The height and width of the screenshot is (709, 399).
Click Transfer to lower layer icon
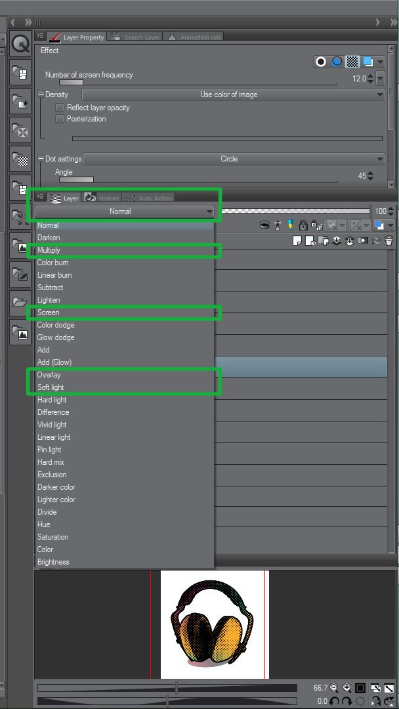336,240
